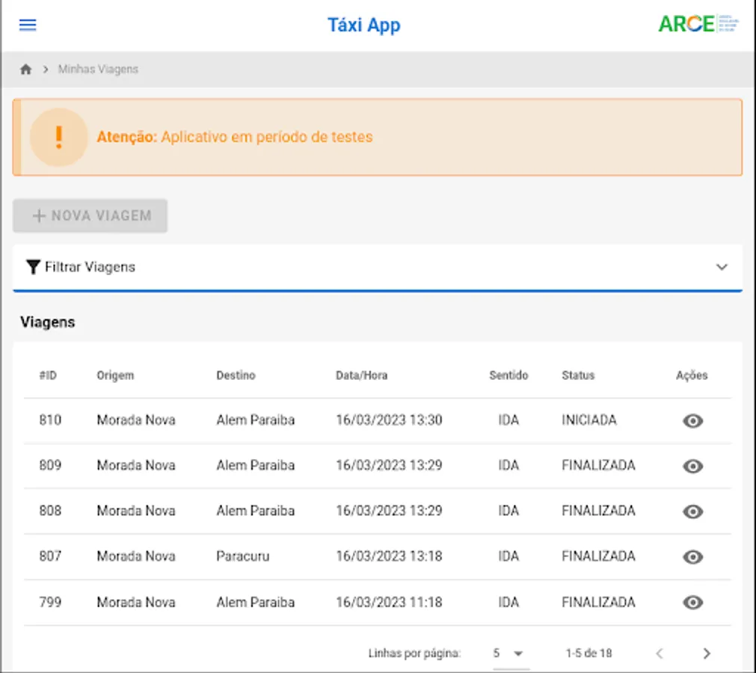Click the date 16/03/2023 13:30
Screen dimensions: 756x673
point(389,420)
